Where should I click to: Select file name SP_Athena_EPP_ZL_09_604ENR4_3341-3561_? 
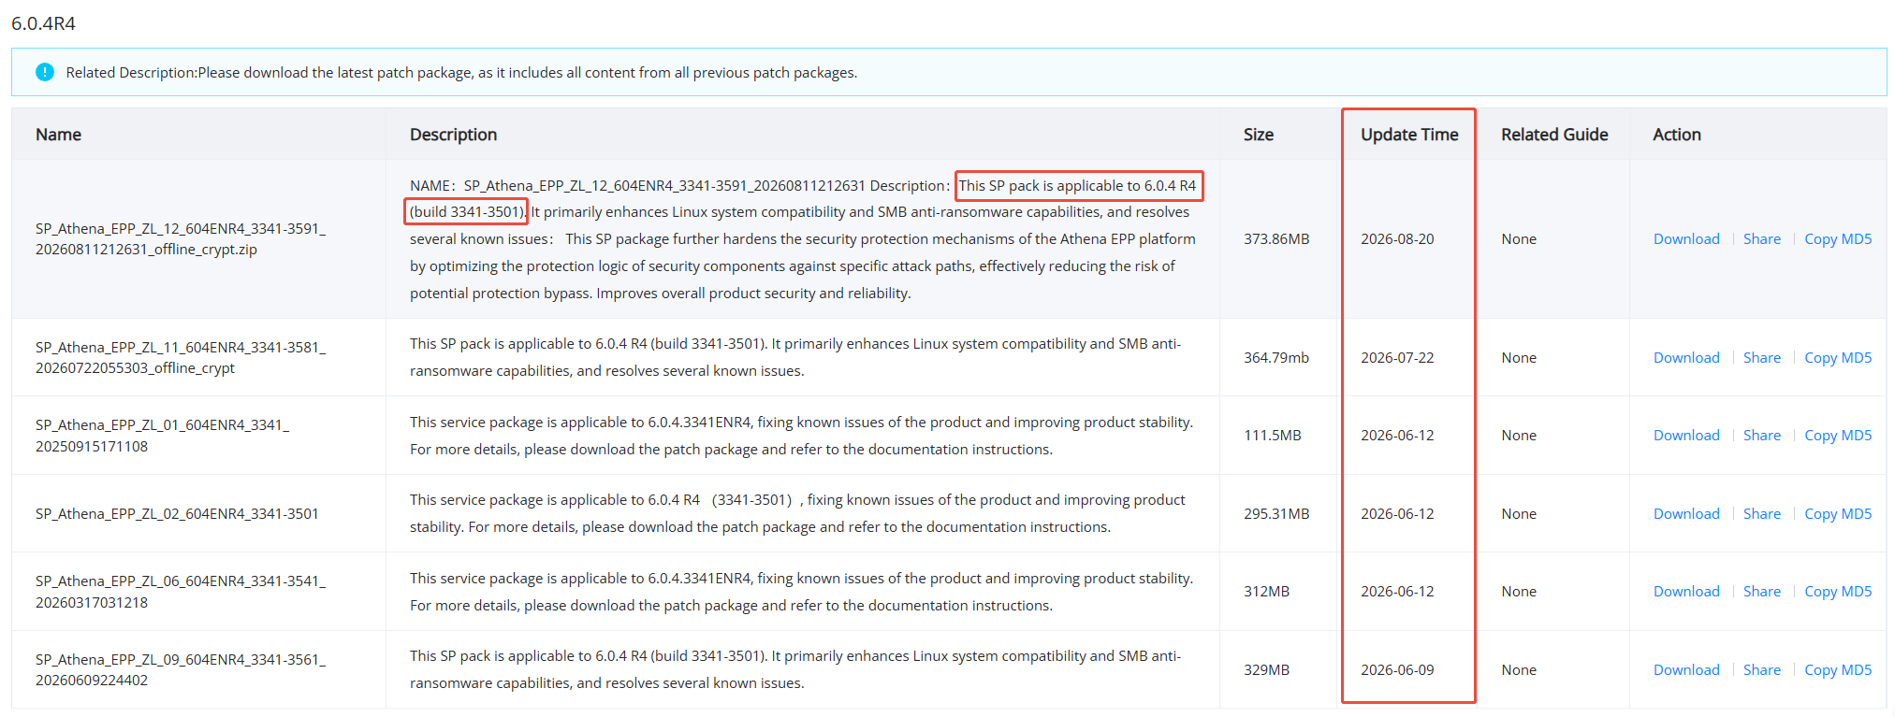pos(181,670)
